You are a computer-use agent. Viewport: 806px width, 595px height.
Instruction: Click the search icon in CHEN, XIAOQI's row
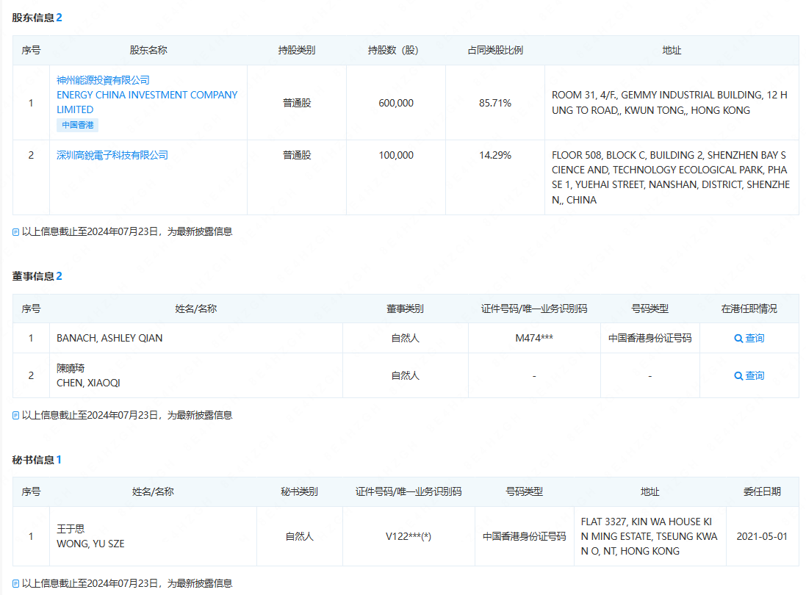[x=738, y=376]
